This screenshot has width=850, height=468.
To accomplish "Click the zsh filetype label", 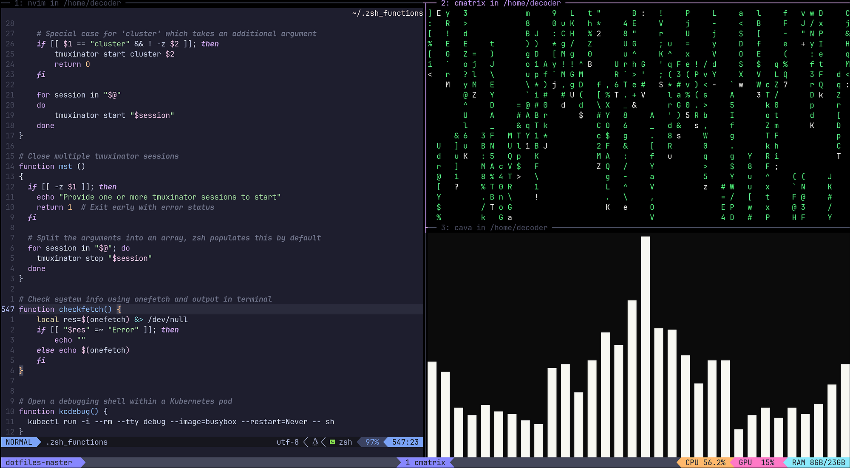I will pos(346,442).
